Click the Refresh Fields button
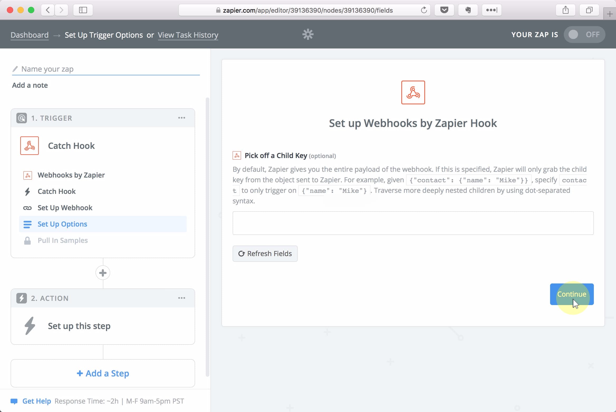This screenshot has height=412, width=616. pos(265,254)
